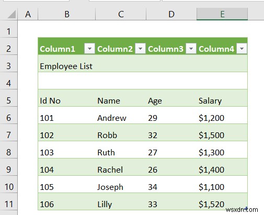Select row 1 header

8,29
